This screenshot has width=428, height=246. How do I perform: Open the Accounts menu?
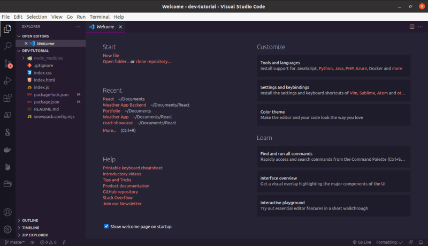[x=7, y=212]
